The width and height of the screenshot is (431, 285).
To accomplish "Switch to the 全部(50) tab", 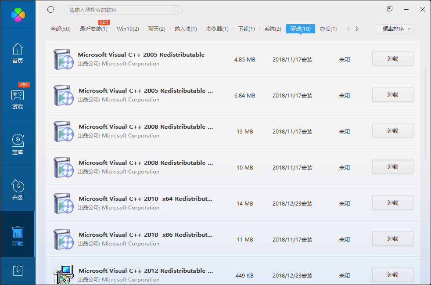I will tap(61, 29).
